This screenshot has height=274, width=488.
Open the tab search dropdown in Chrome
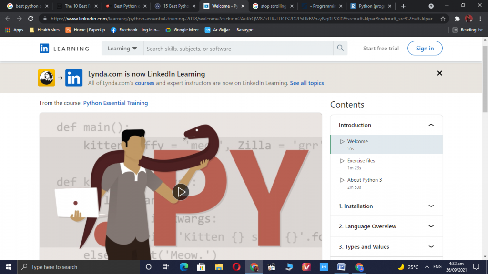click(x=431, y=6)
